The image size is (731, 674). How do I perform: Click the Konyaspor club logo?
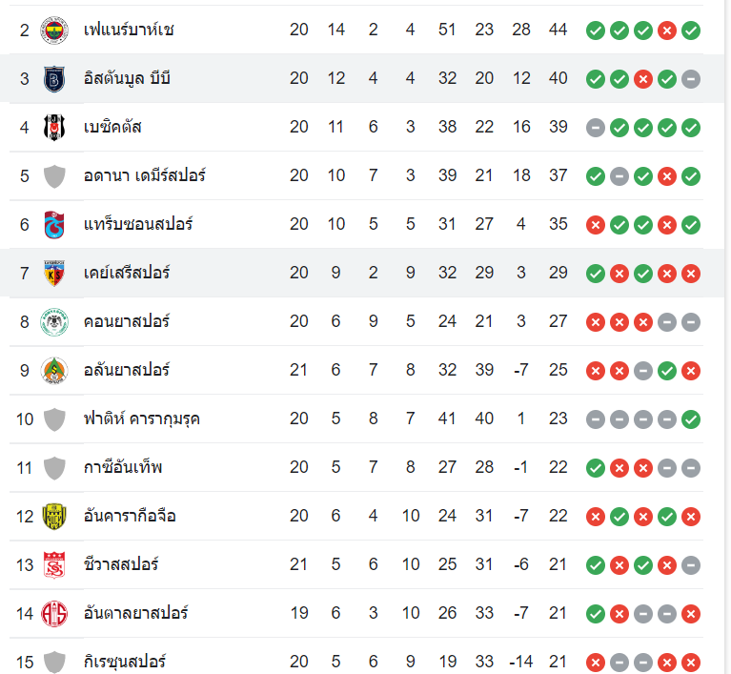54,322
